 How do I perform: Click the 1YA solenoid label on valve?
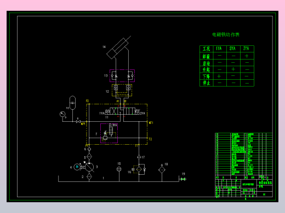(x=102, y=113)
